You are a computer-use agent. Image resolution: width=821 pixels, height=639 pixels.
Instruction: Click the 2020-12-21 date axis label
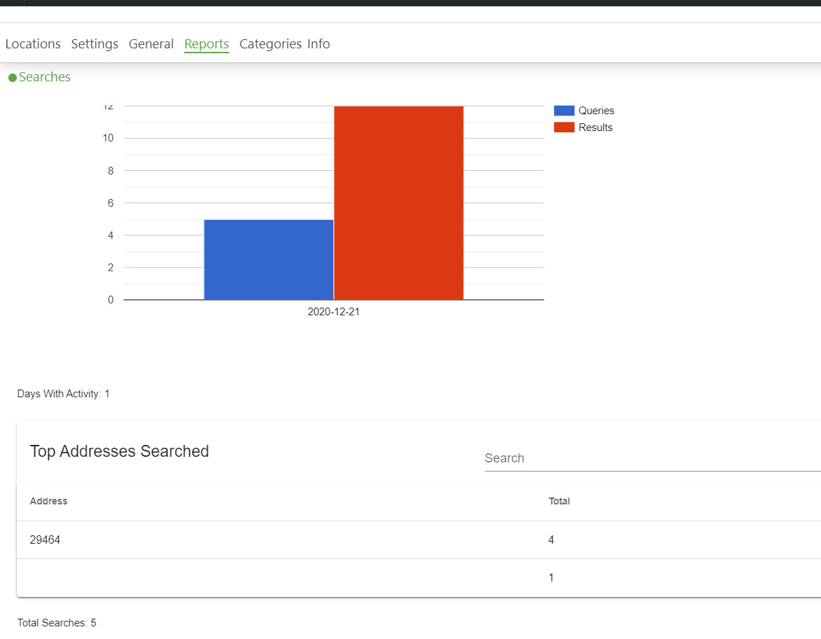pos(333,312)
